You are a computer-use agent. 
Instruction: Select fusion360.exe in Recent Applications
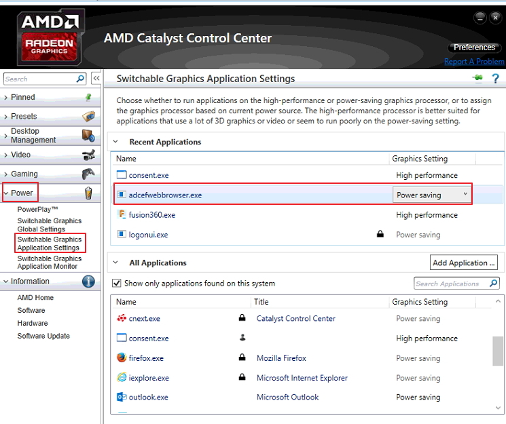click(152, 215)
